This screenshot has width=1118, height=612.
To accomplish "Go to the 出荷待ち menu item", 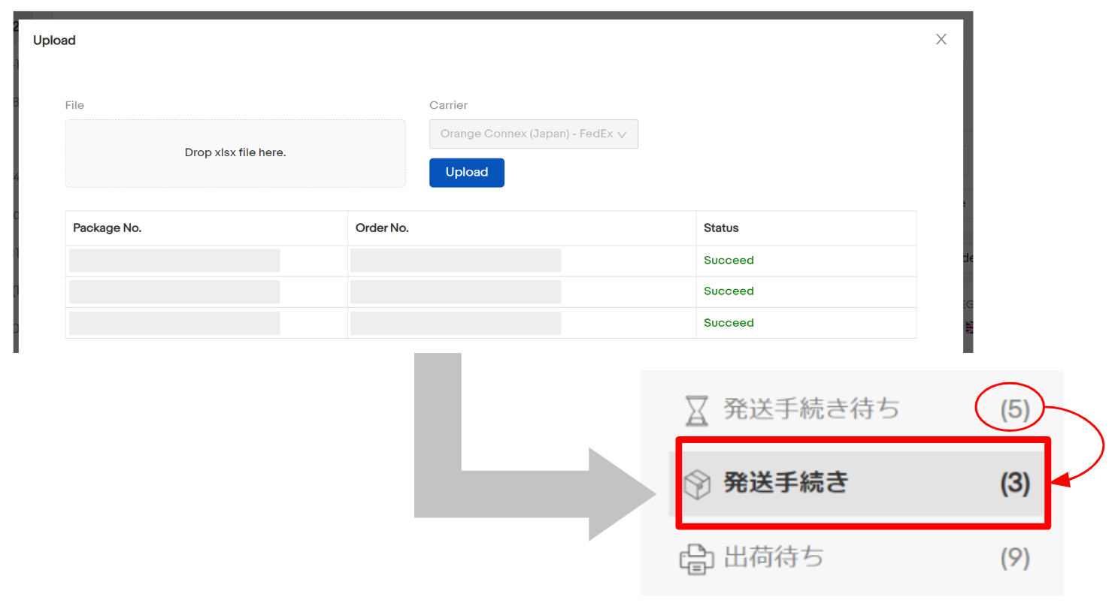I will coord(774,557).
